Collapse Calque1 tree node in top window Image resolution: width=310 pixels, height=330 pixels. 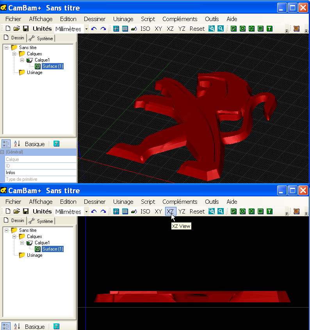click(22, 60)
